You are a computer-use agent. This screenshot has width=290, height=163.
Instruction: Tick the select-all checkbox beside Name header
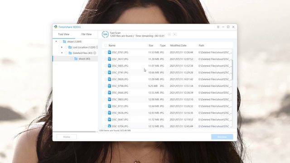[106, 45]
